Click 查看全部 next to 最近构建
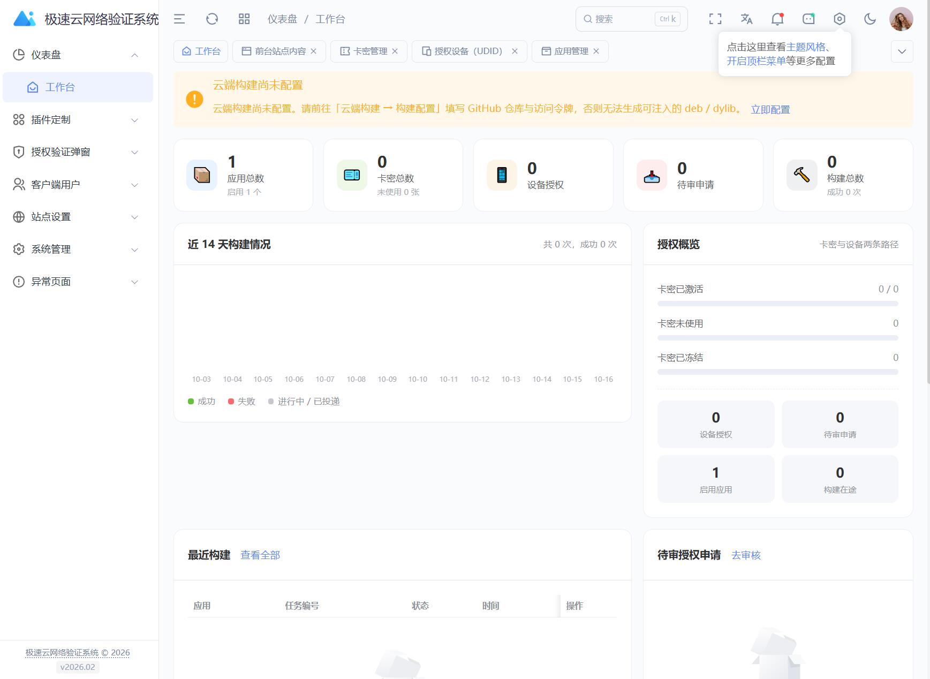 (x=260, y=555)
